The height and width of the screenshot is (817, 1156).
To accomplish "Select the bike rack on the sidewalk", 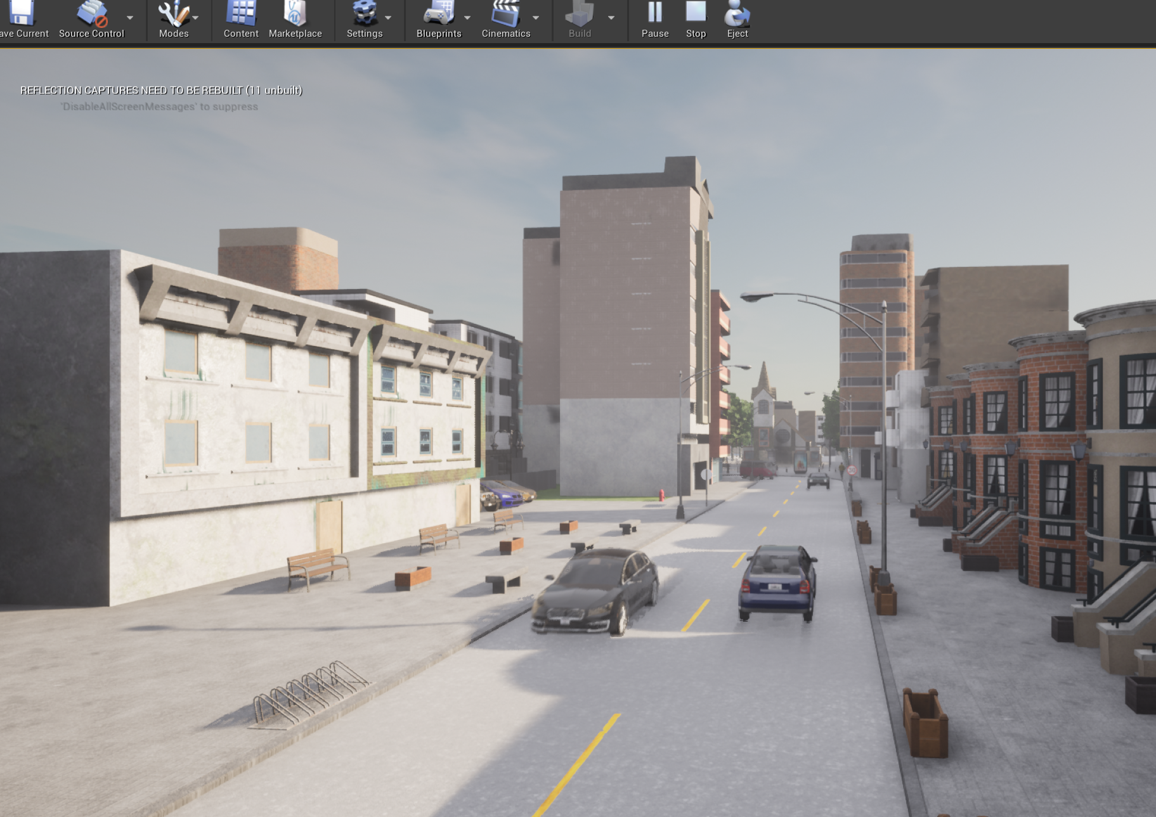I will (x=309, y=694).
